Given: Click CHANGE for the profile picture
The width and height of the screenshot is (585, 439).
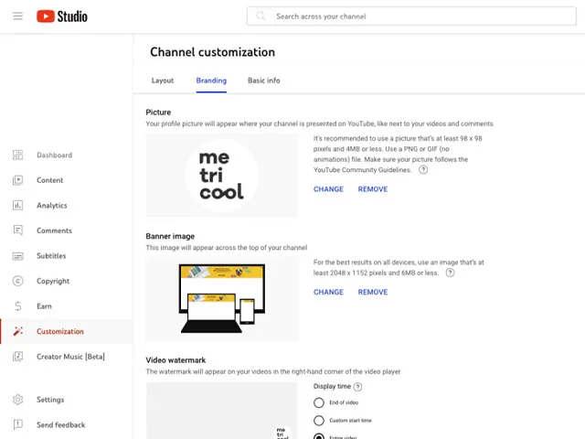Looking at the screenshot, I should [328, 189].
